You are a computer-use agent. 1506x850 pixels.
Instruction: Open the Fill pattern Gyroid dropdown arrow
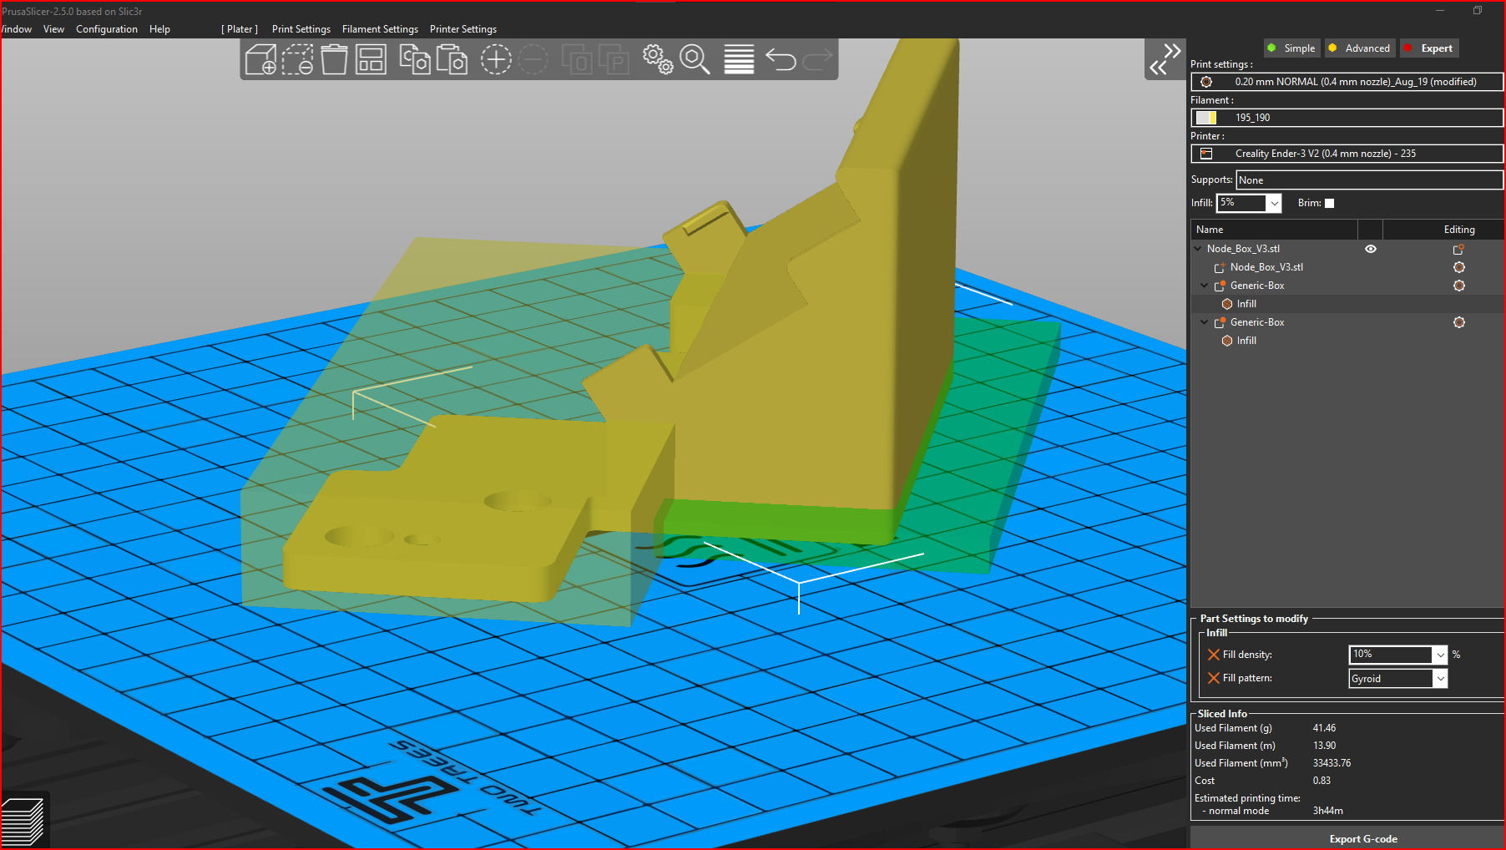(1440, 679)
